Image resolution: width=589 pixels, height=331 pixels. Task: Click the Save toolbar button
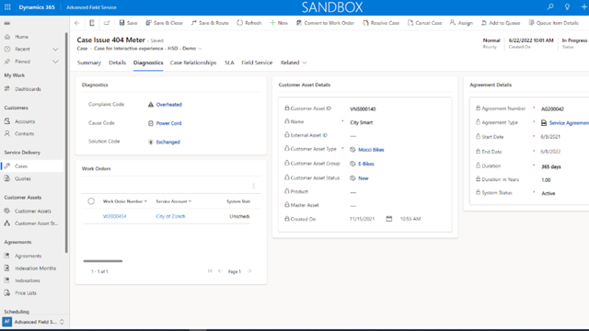point(128,23)
